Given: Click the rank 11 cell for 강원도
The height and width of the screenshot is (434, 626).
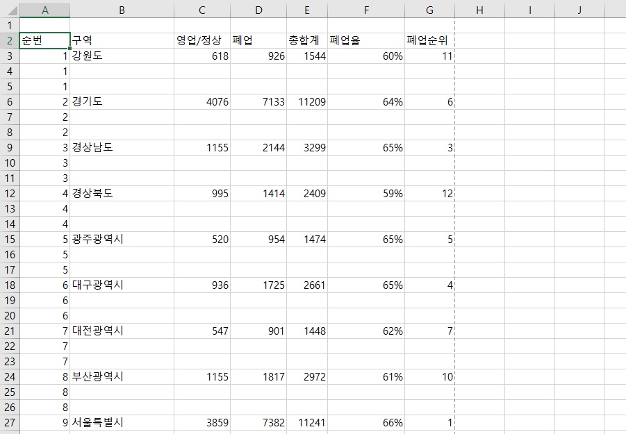Looking at the screenshot, I should [x=429, y=56].
